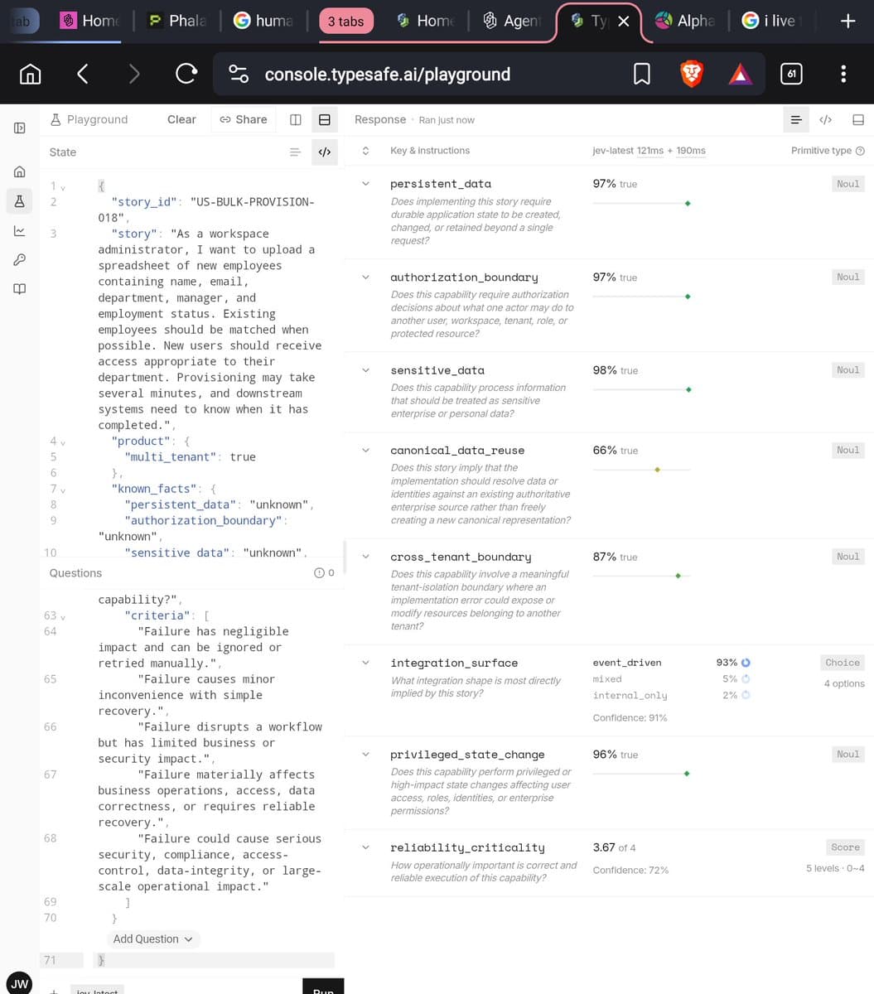Image resolution: width=874 pixels, height=994 pixels.
Task: Collapse the sensitive_data row
Action: tap(365, 370)
